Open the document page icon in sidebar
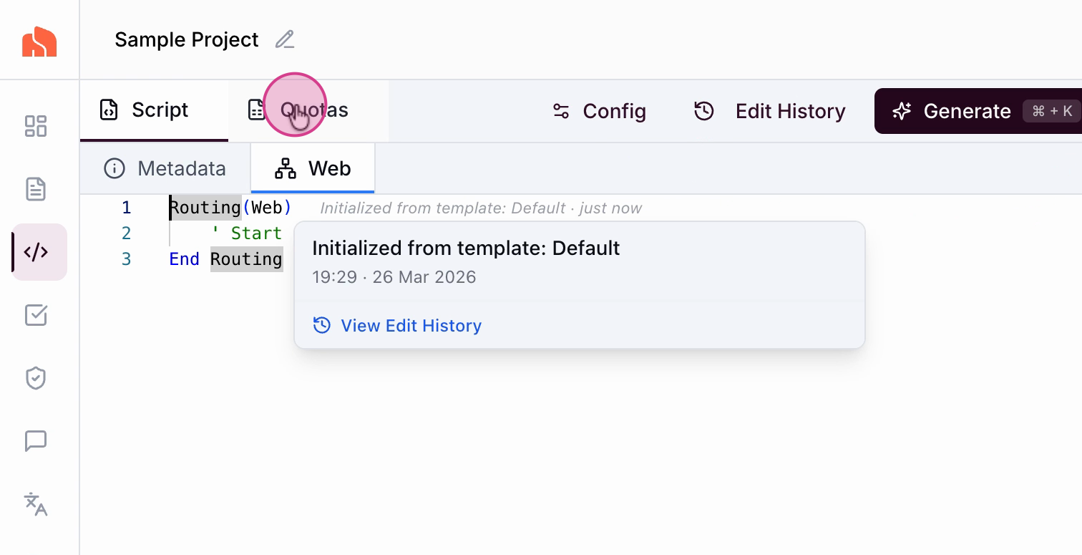 pos(36,189)
